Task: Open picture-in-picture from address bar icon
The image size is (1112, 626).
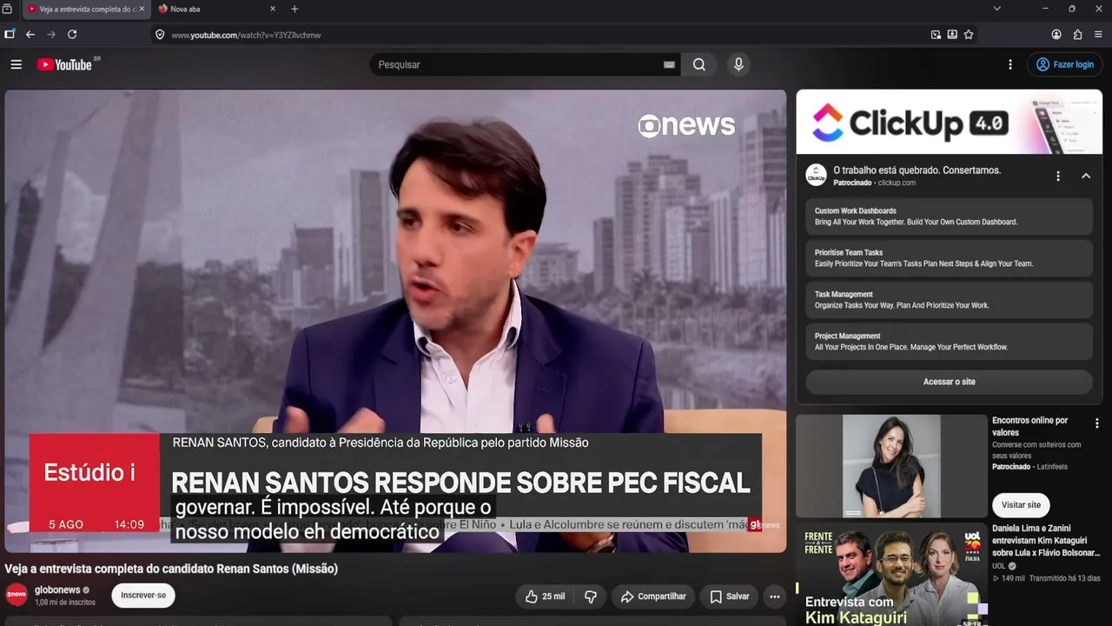Action: coord(936,35)
